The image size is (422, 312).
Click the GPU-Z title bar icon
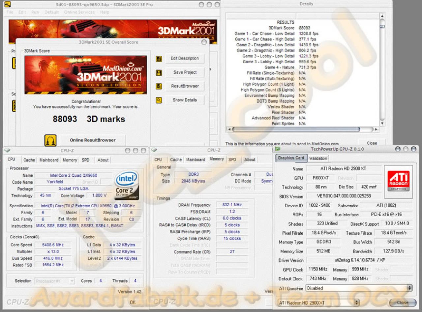click(x=278, y=149)
